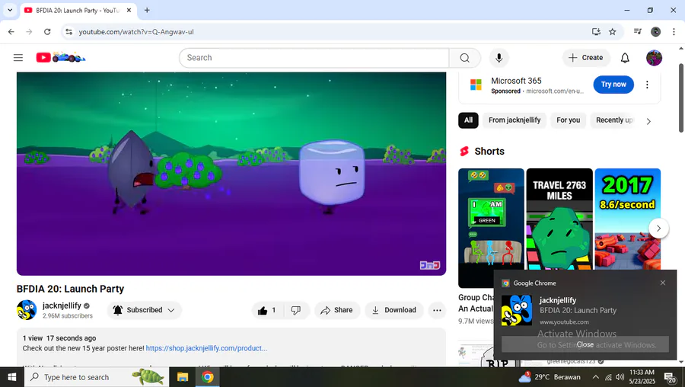Open Microsoft 365 ad options menu
The width and height of the screenshot is (685, 387).
pos(647,85)
